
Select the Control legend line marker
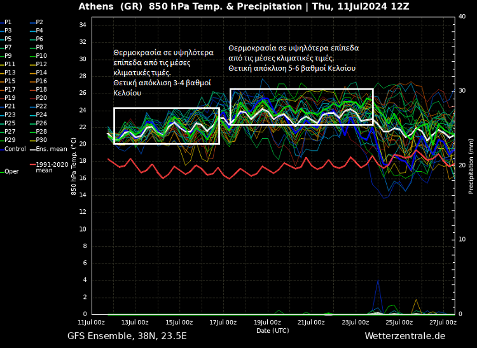(x=2, y=149)
